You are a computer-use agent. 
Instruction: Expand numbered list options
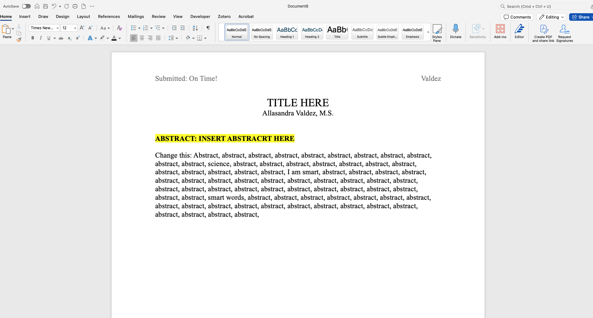point(151,28)
